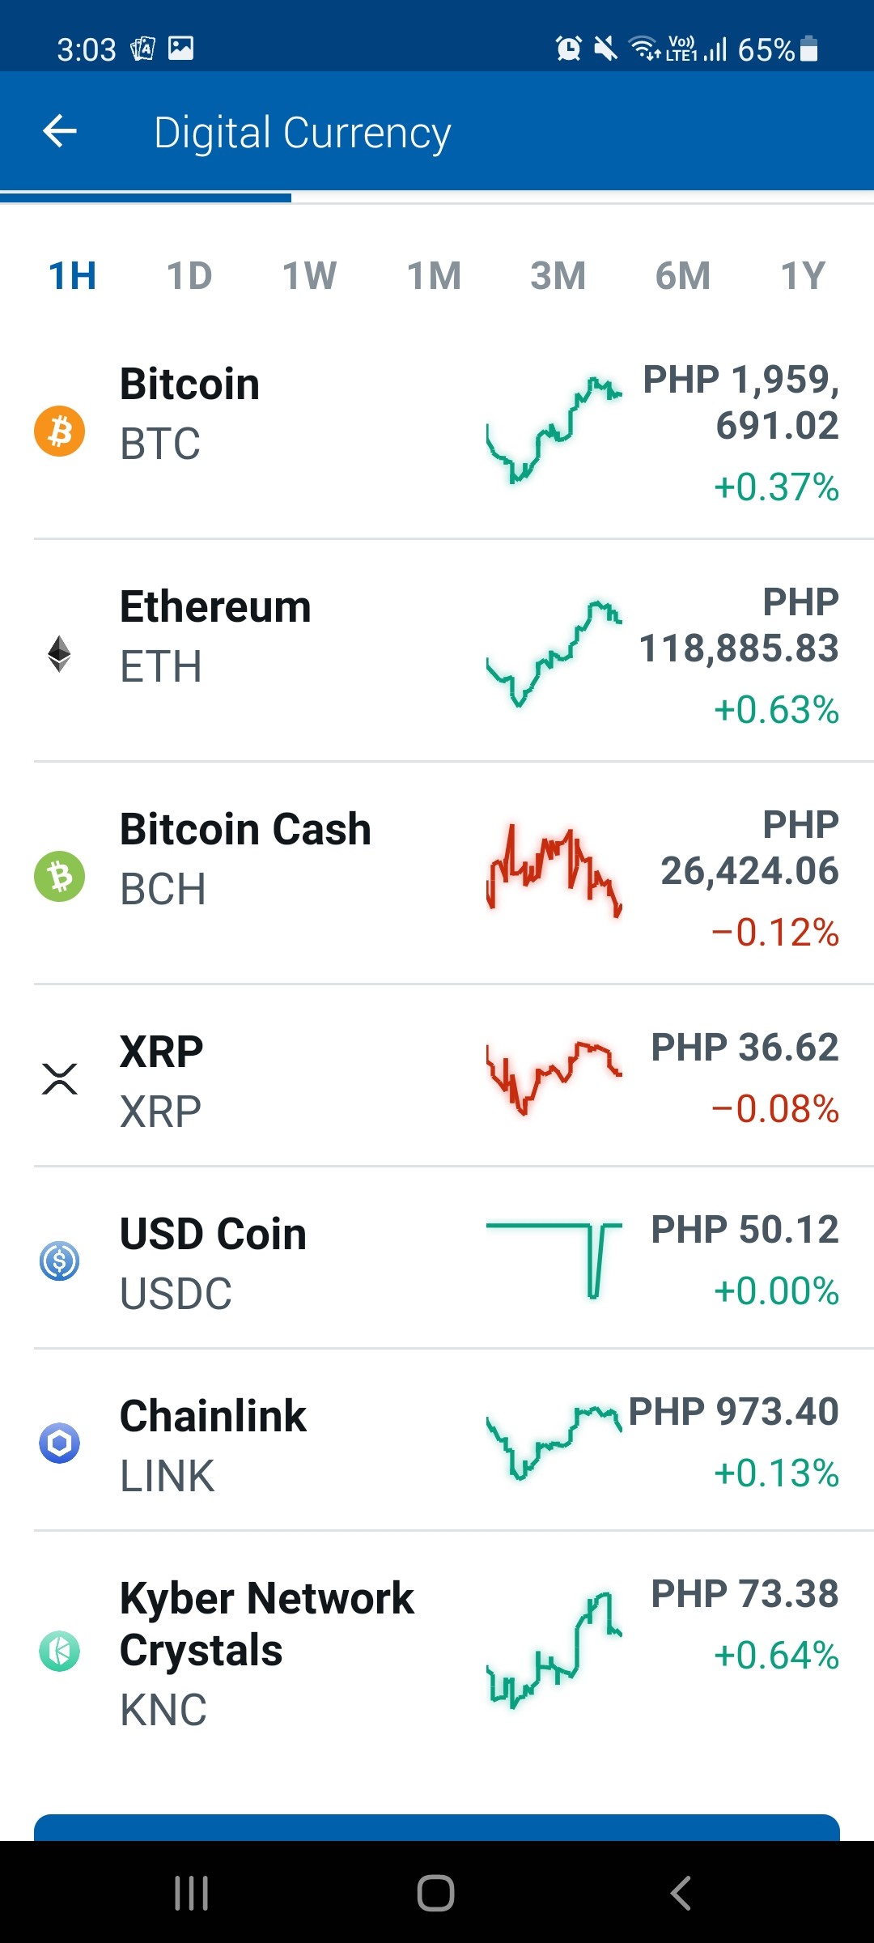This screenshot has height=1943, width=874.
Task: Open the Bitcoin price sparkline chart
Action: click(x=554, y=430)
